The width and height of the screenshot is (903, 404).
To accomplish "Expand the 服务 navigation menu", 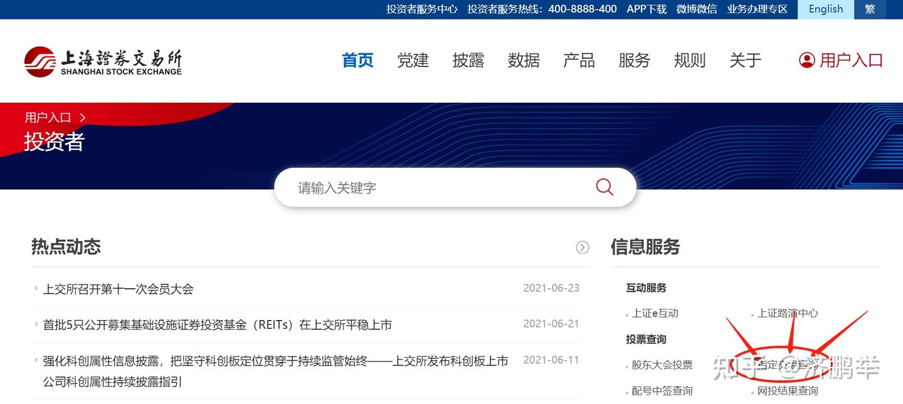I will (x=634, y=60).
